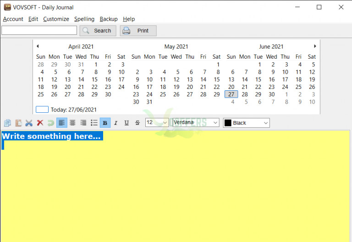Select grayed March 28 date in April

point(41,65)
